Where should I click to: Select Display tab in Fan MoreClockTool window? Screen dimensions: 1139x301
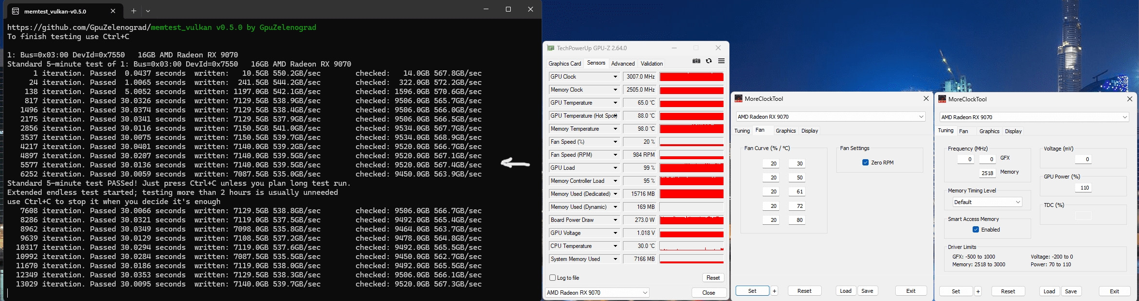coord(810,131)
